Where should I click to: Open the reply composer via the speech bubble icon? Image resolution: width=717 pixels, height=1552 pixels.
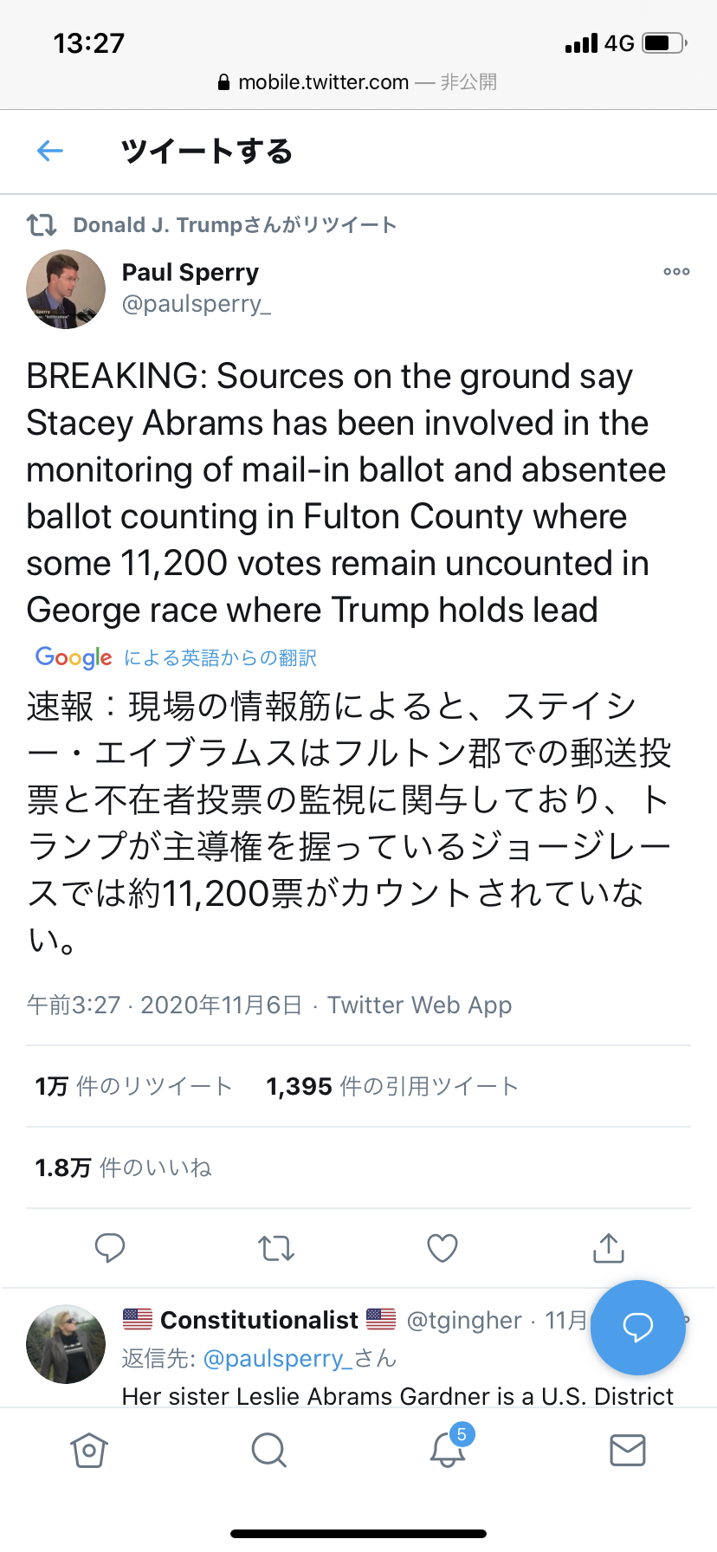(110, 1248)
